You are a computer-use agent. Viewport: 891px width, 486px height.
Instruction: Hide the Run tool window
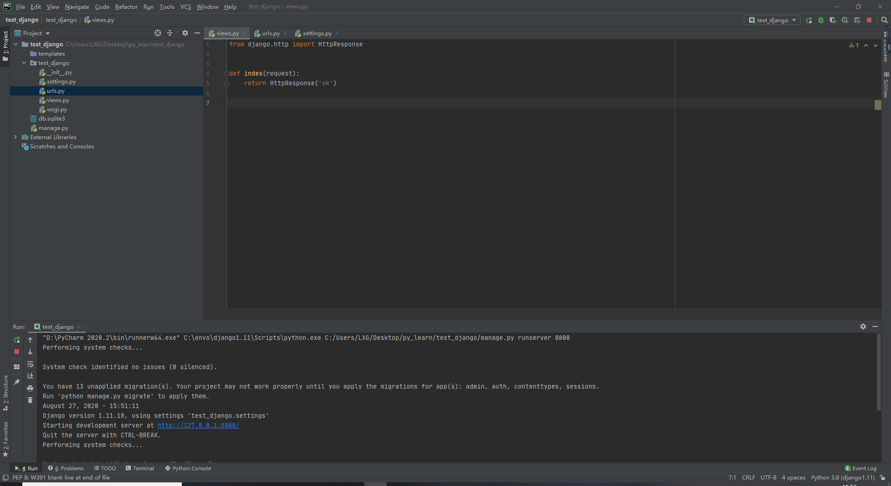point(875,326)
